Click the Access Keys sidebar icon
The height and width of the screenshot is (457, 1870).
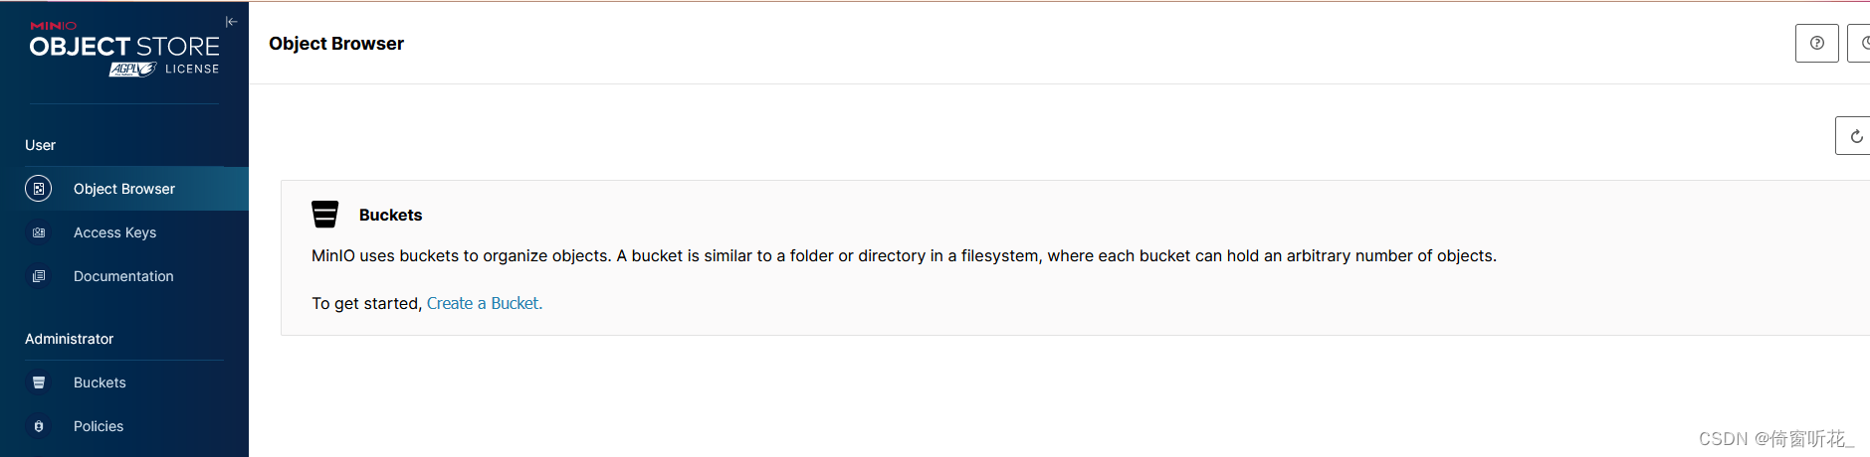coord(39,232)
